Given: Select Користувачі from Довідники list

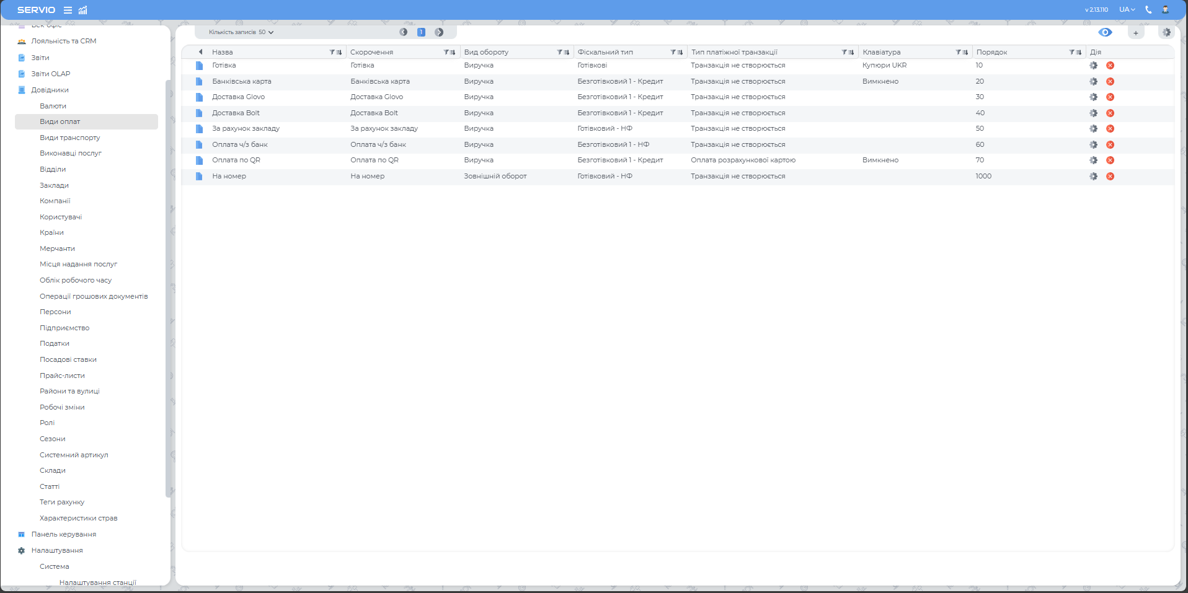Looking at the screenshot, I should click(x=61, y=217).
